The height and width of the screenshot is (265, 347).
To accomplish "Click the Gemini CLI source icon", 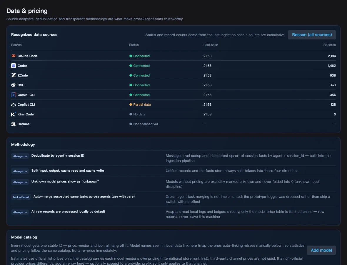I will pos(14,95).
